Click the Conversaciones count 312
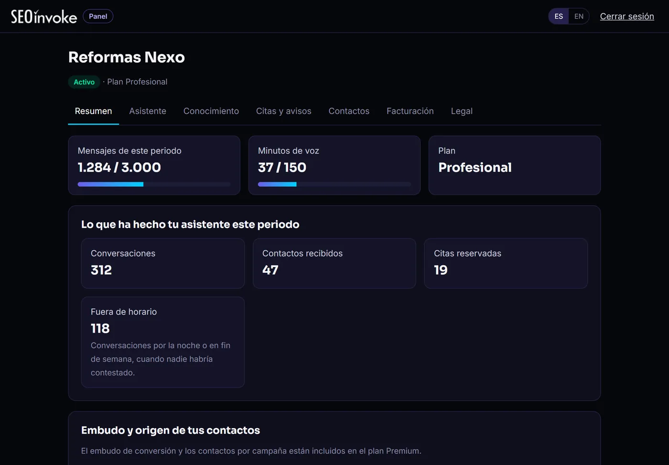669x465 pixels. [x=101, y=270]
